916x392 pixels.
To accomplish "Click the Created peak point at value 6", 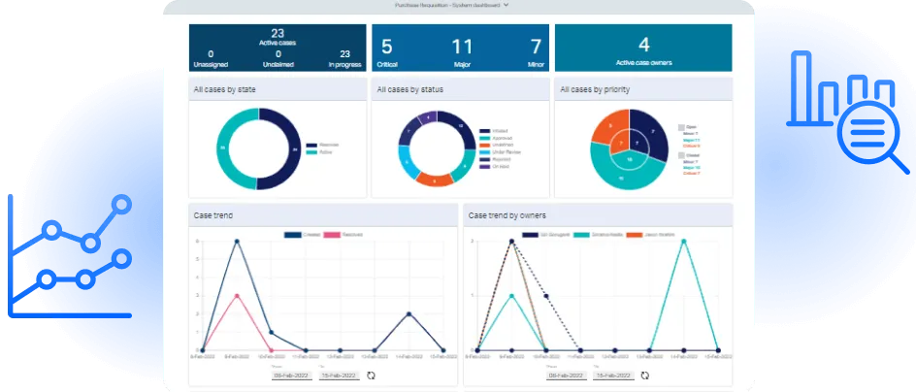I will (237, 241).
